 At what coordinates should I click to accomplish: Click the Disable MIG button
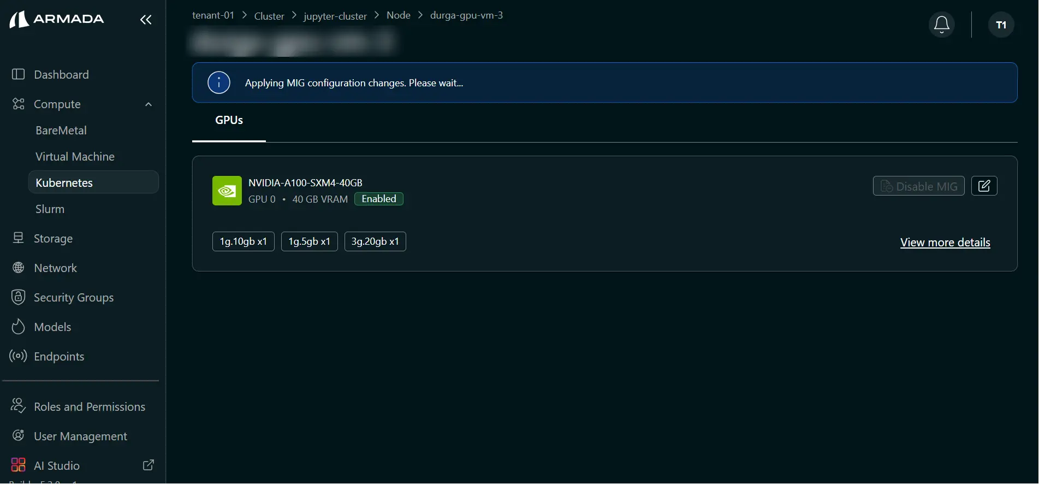[x=918, y=186]
